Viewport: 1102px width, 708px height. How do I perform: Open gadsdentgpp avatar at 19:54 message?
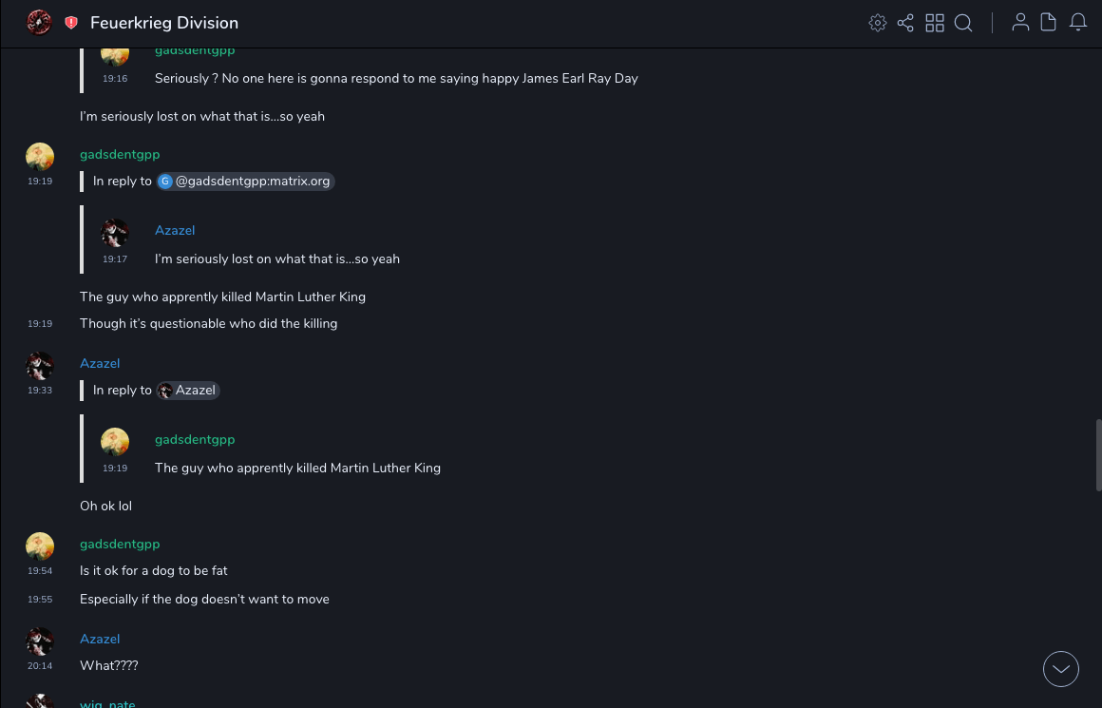(x=40, y=546)
